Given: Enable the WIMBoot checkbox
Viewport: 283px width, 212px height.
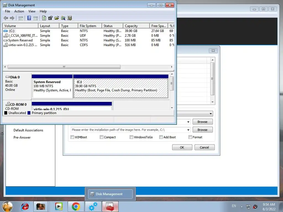Looking at the screenshot, I should pos(72,137).
